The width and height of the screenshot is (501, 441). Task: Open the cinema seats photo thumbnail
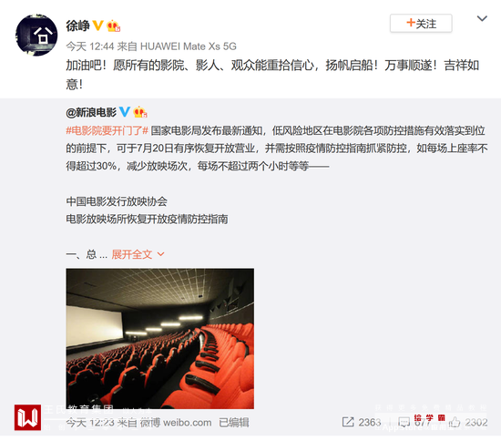160,339
